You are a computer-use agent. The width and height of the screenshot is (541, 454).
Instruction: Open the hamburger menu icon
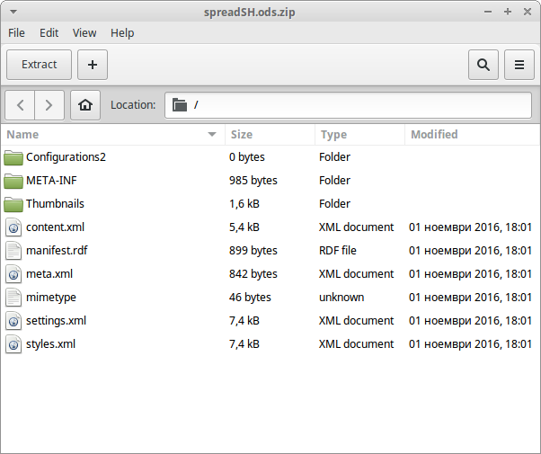519,65
